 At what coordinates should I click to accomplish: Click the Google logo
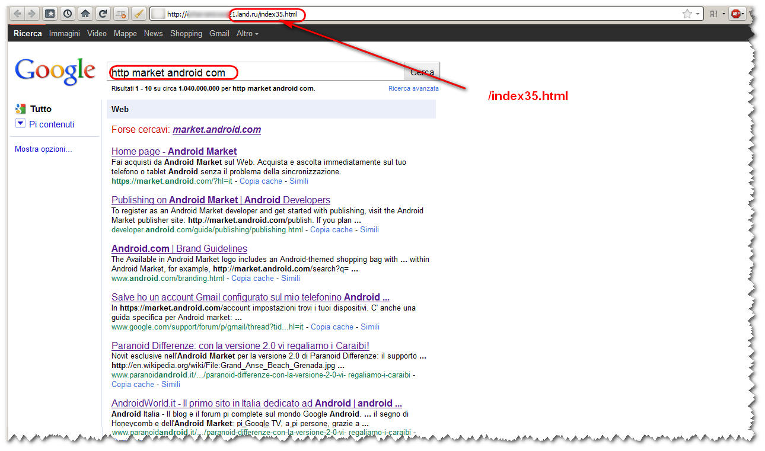click(x=55, y=72)
